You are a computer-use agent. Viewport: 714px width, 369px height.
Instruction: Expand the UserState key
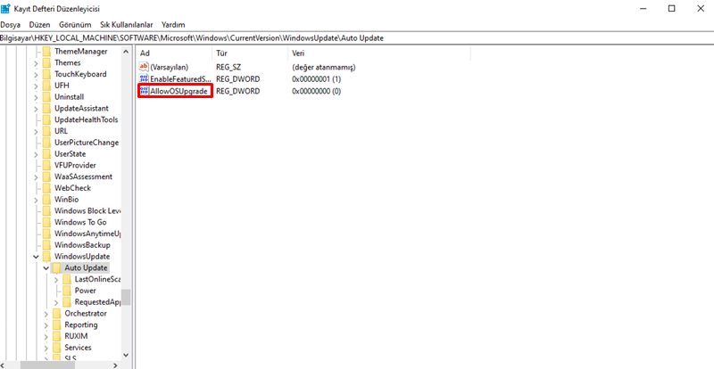click(36, 154)
